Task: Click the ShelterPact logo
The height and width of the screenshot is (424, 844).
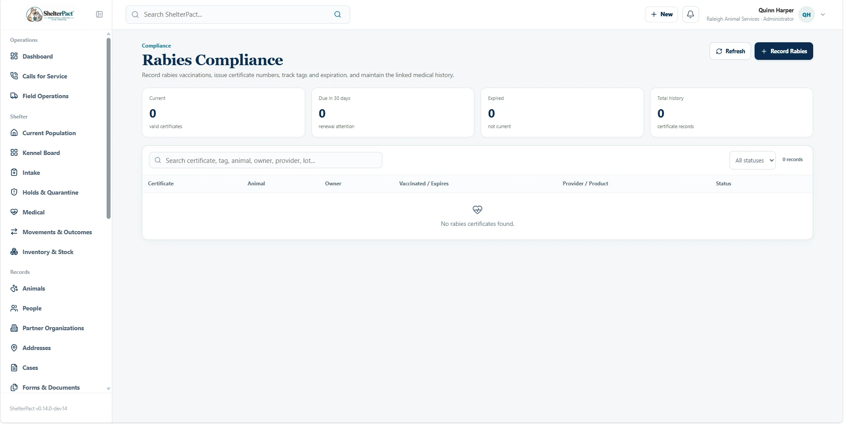Action: [50, 15]
